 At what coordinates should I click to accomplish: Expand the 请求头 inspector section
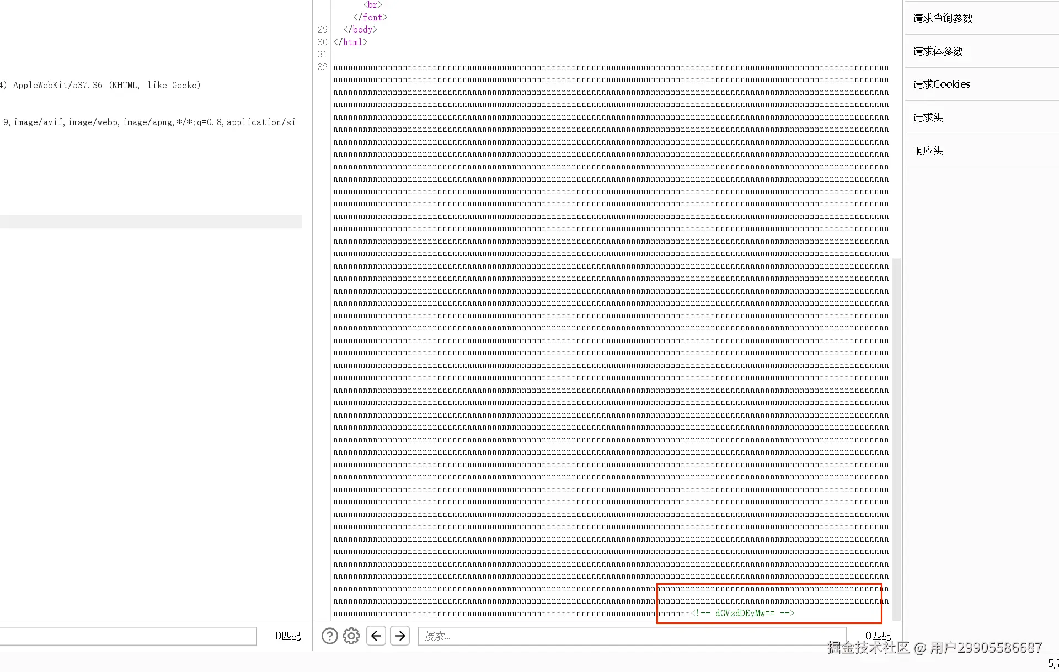click(x=928, y=118)
